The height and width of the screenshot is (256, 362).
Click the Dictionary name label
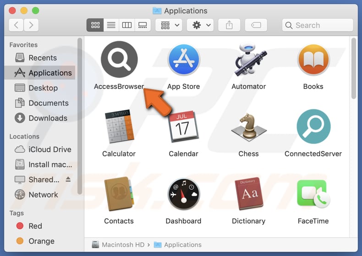click(x=248, y=221)
